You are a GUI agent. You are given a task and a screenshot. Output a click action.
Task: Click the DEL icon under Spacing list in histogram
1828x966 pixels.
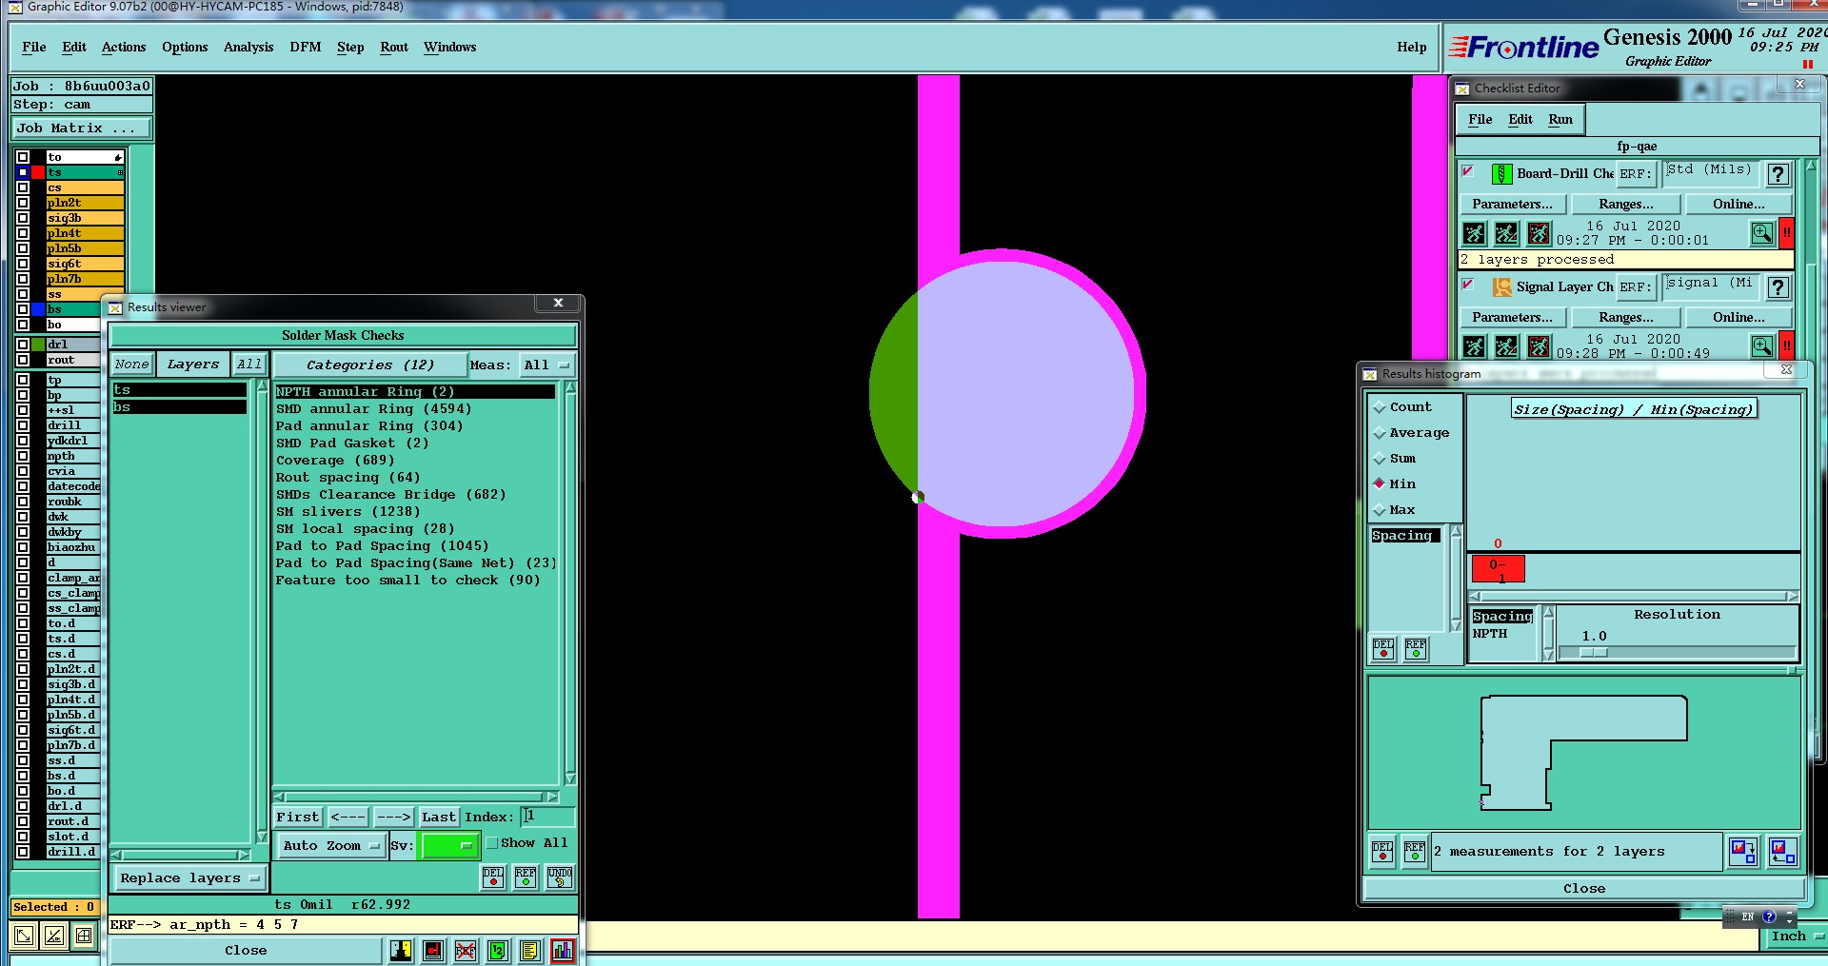click(x=1383, y=649)
